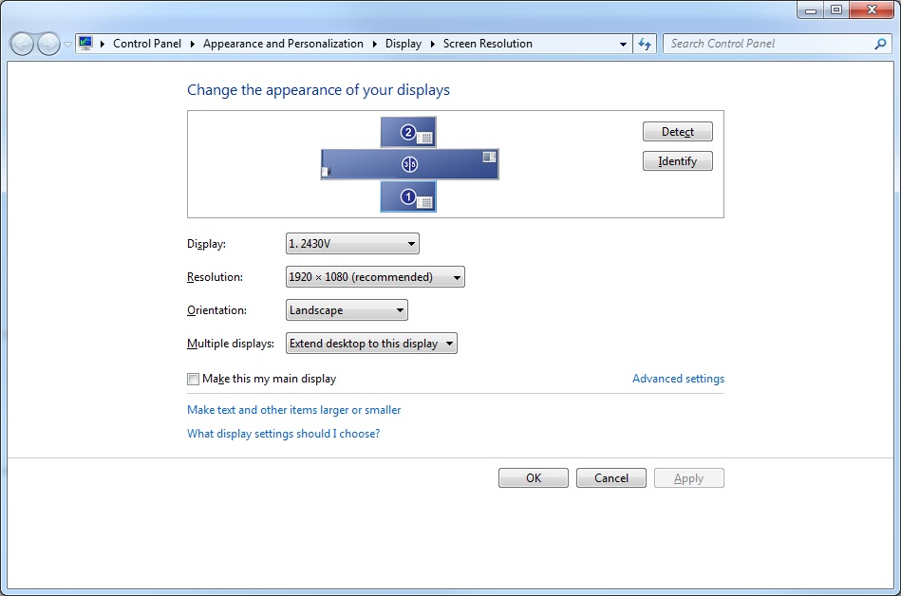Expand the arrow after Appearance and Personalization
The height and width of the screenshot is (596, 901).
(x=374, y=45)
